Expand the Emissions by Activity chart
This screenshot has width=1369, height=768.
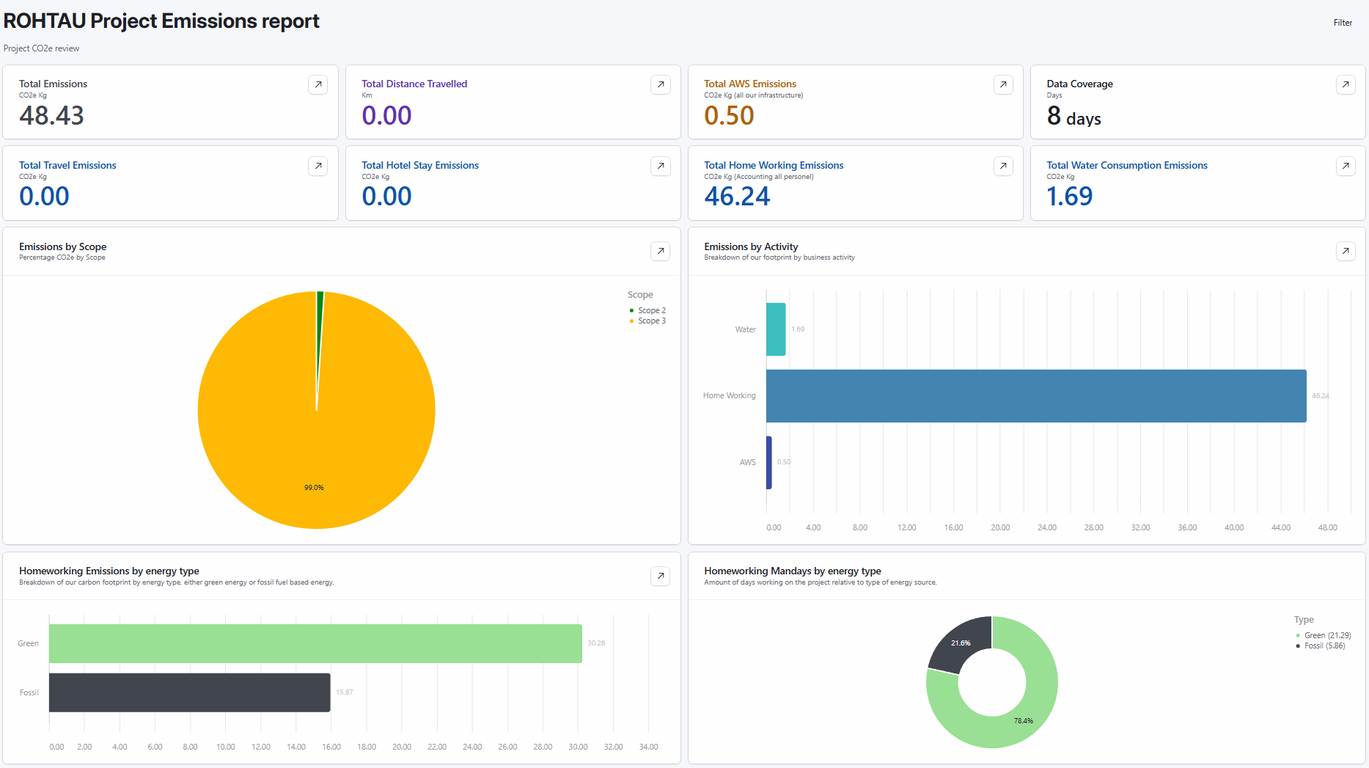pyautogui.click(x=1346, y=251)
